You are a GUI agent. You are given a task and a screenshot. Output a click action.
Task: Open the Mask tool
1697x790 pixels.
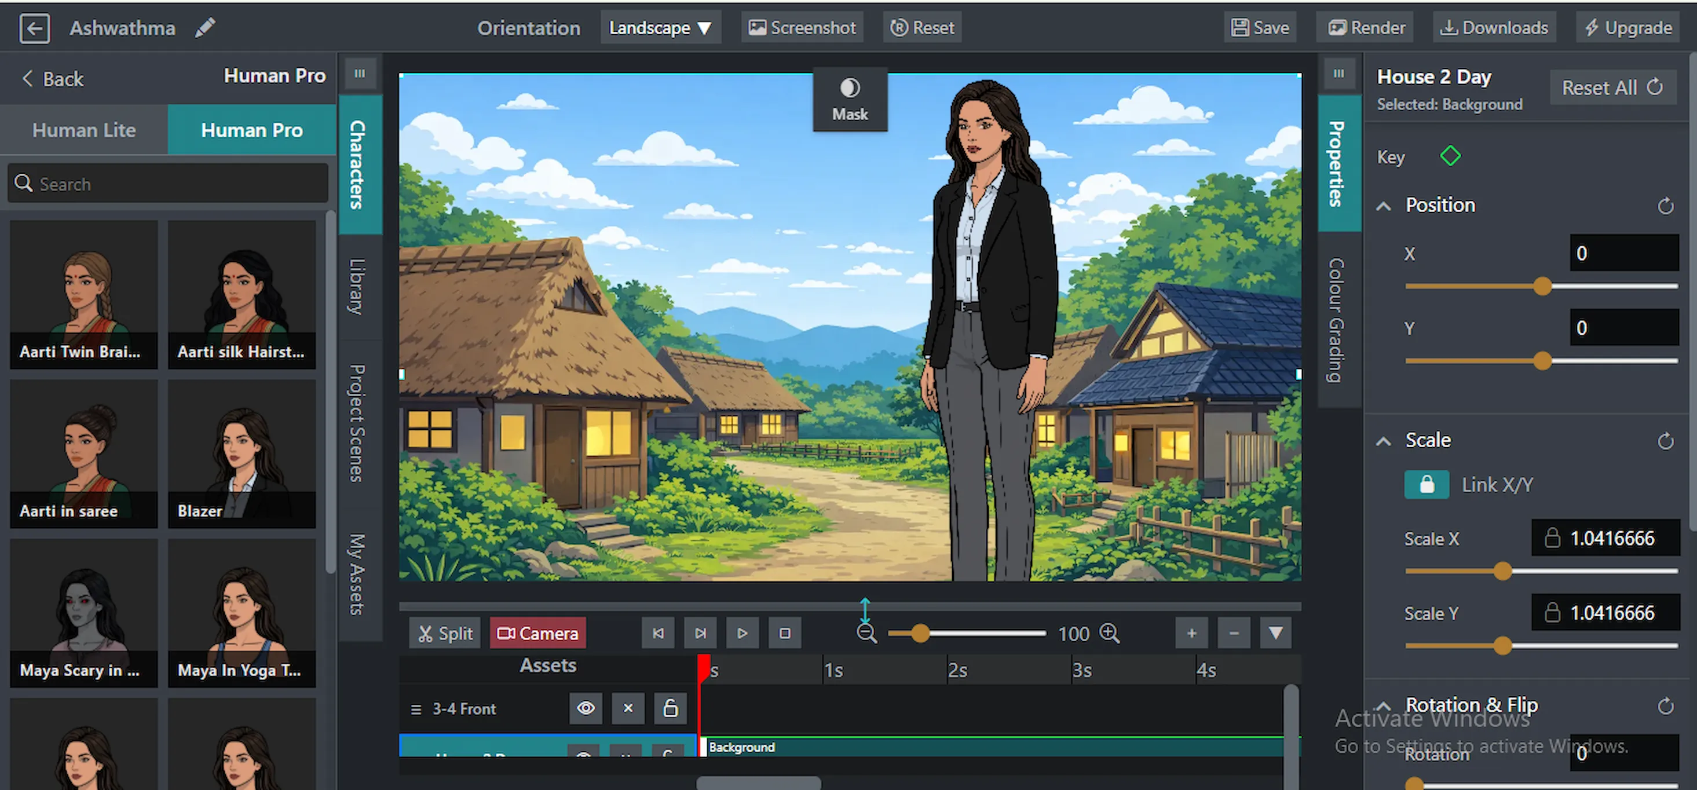coord(850,100)
